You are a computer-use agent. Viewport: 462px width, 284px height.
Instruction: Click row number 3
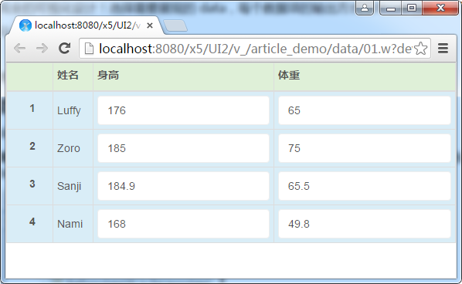pos(32,184)
